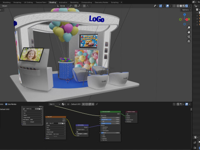Toggle the Use Nodes checkbox
This screenshot has width=200, height=150.
(6, 104)
